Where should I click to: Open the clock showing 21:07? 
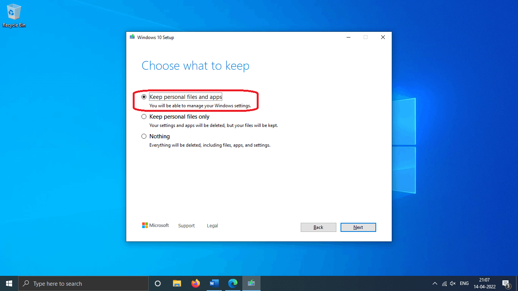(x=484, y=283)
